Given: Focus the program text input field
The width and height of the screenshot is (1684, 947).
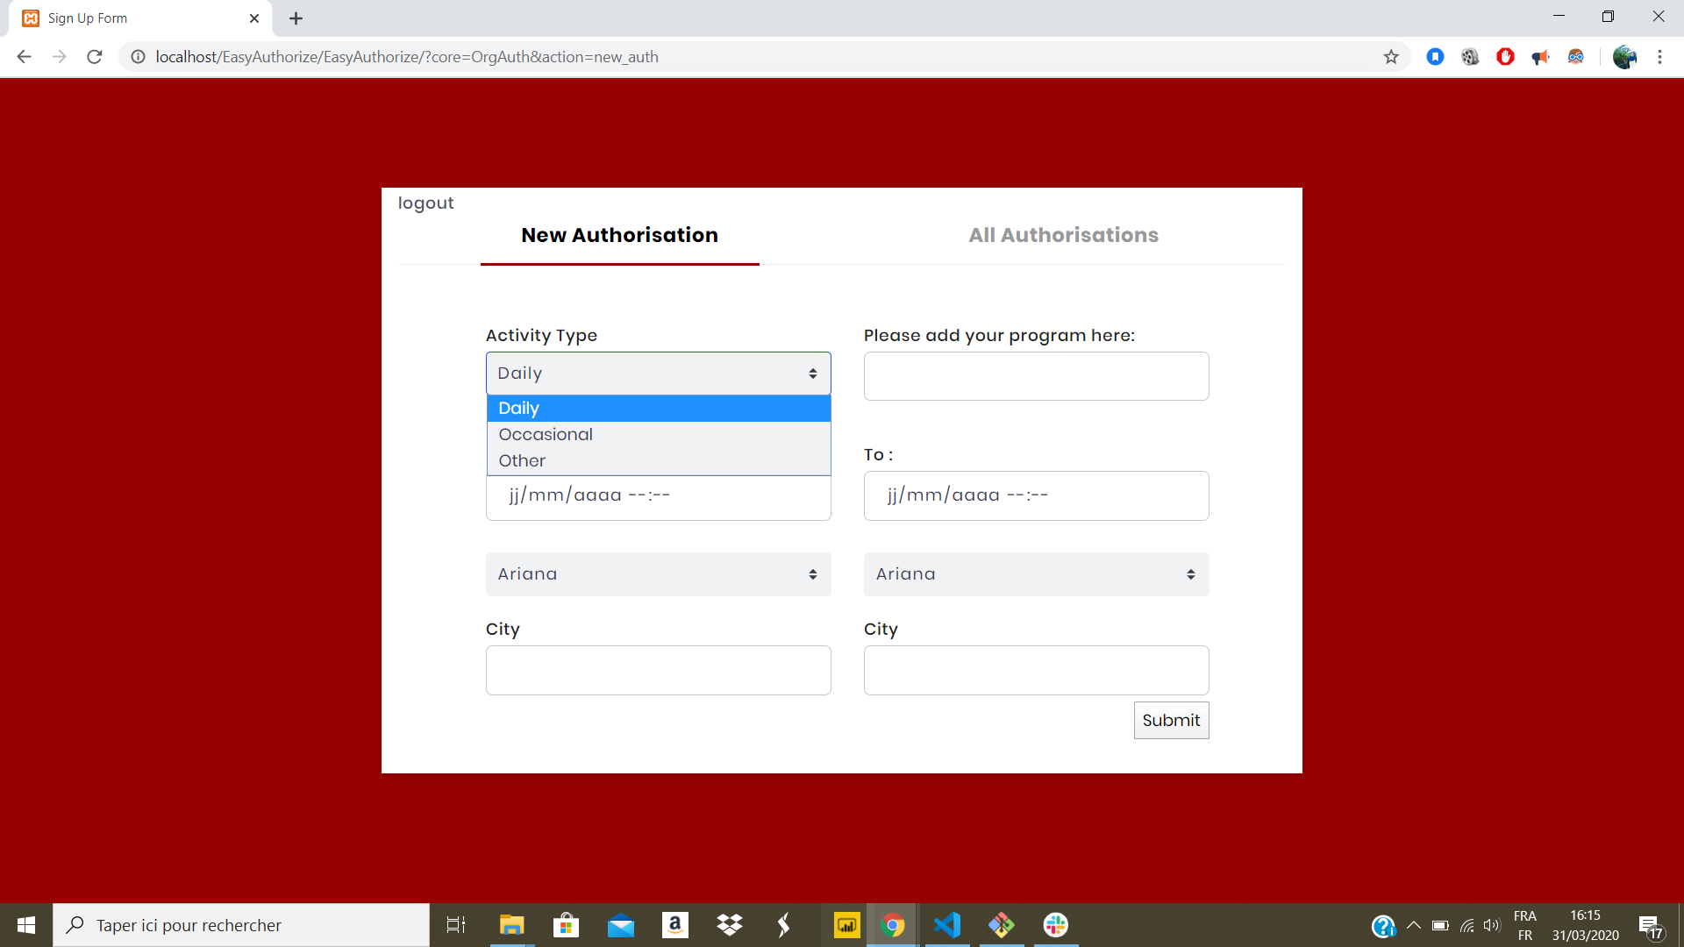Looking at the screenshot, I should [x=1036, y=376].
